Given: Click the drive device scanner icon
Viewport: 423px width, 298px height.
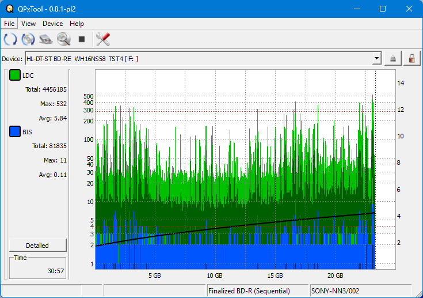Looking at the screenshot, I should (x=46, y=39).
